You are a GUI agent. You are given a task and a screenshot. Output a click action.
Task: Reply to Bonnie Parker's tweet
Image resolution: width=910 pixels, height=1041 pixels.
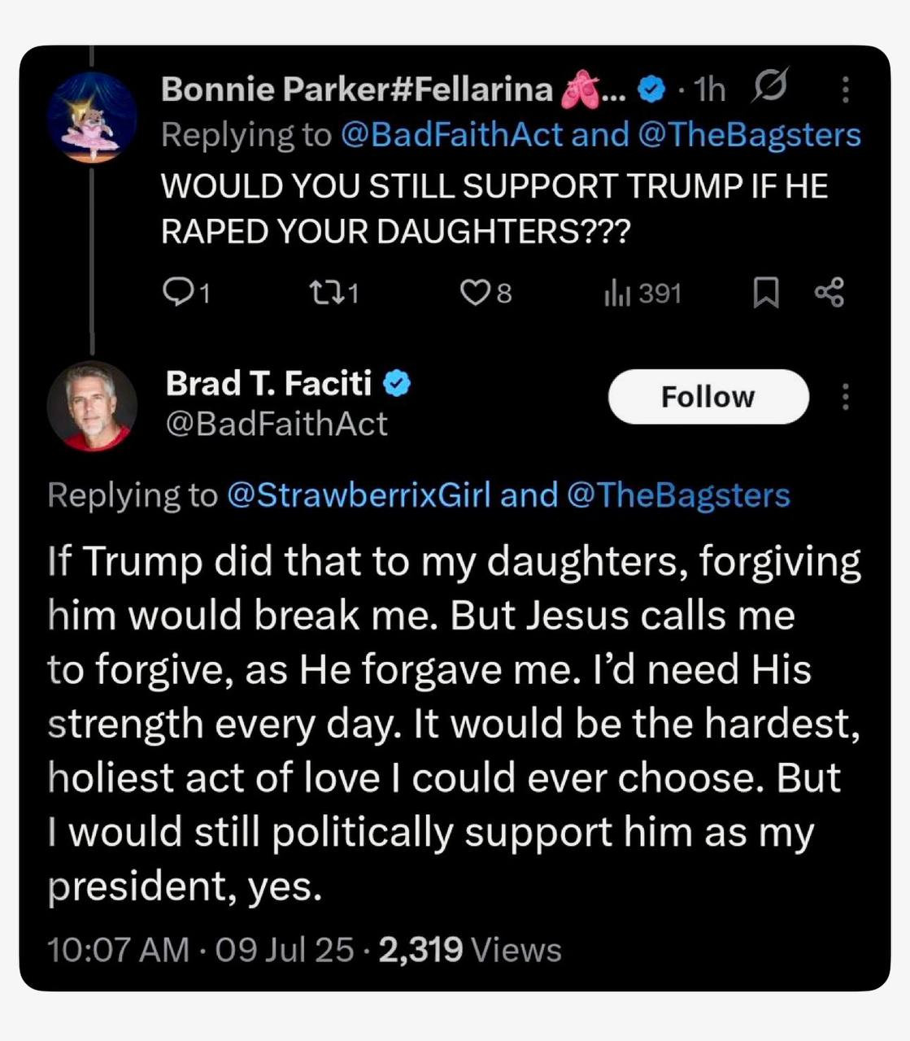point(177,292)
